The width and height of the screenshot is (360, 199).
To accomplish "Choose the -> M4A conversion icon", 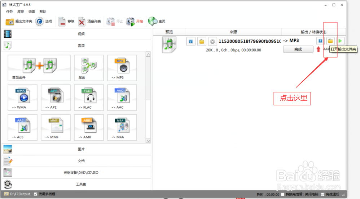I will coord(122,127).
